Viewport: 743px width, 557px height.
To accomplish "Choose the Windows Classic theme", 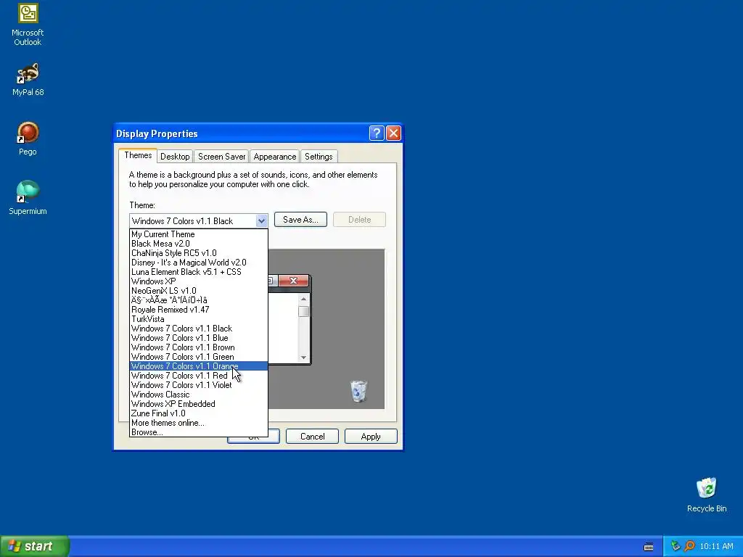I will click(199, 395).
